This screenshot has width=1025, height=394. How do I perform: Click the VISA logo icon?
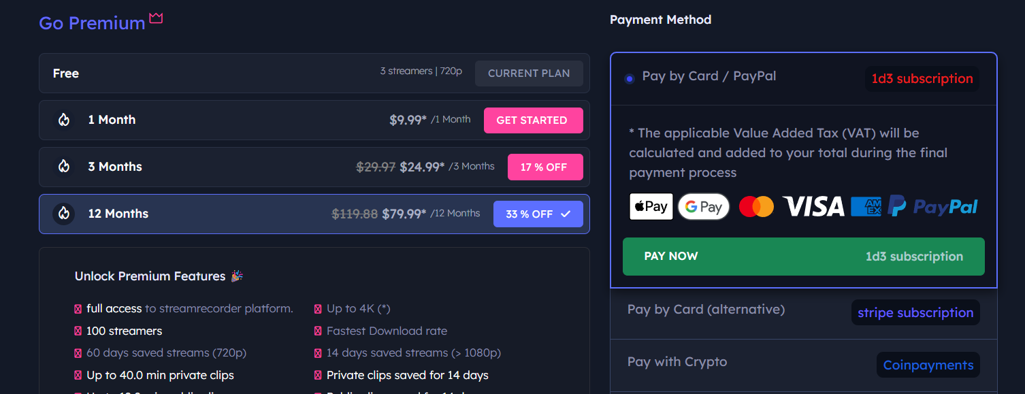(813, 206)
